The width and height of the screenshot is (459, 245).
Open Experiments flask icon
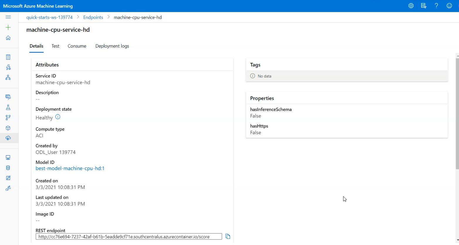[8, 107]
